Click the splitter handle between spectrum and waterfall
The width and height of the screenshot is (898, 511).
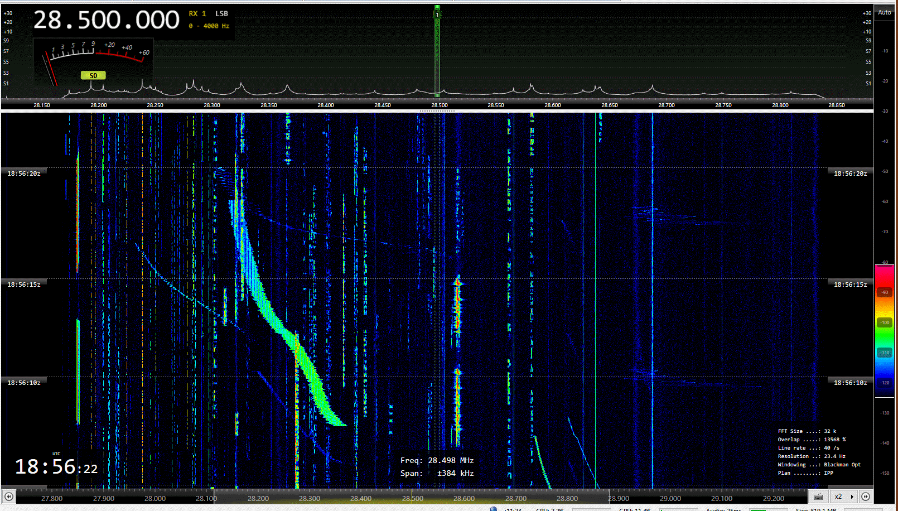click(437, 111)
